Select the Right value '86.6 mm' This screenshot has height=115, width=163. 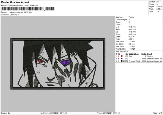132,29
